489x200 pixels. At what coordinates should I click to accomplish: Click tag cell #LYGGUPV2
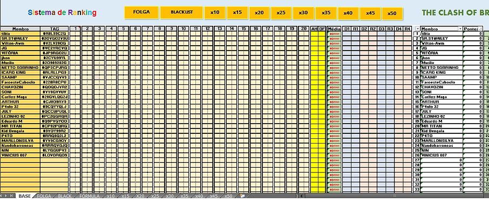click(55, 151)
